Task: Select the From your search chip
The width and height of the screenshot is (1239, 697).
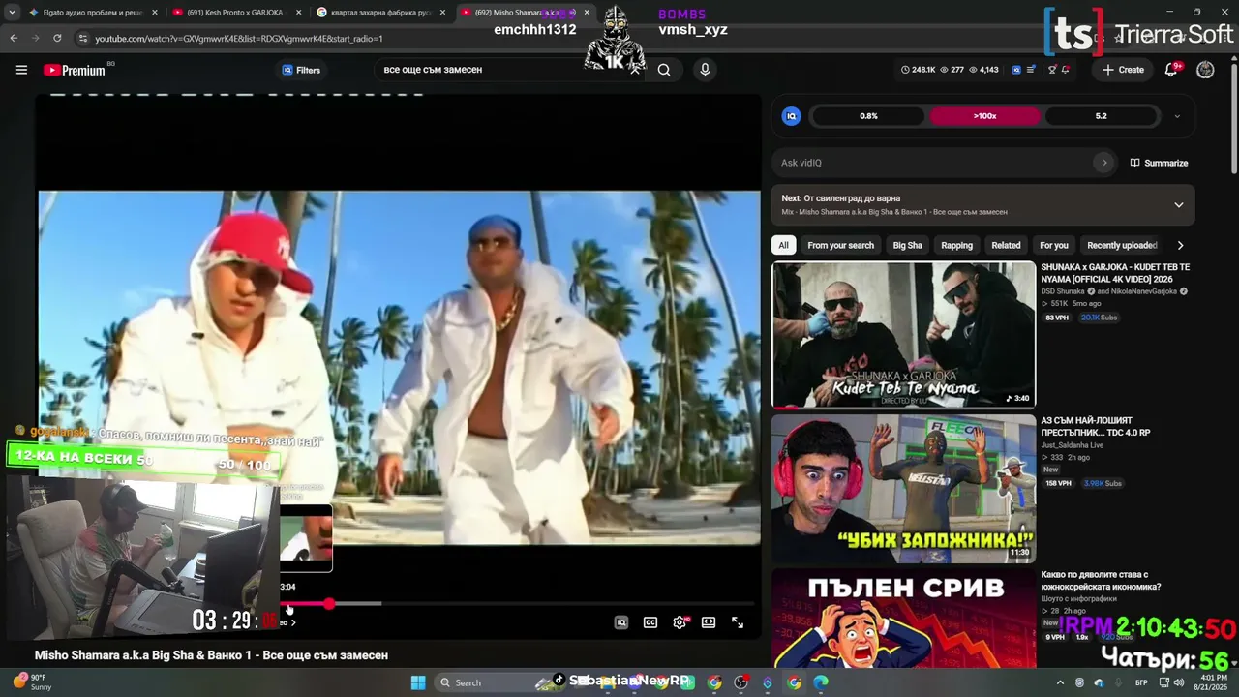Action: (x=840, y=245)
